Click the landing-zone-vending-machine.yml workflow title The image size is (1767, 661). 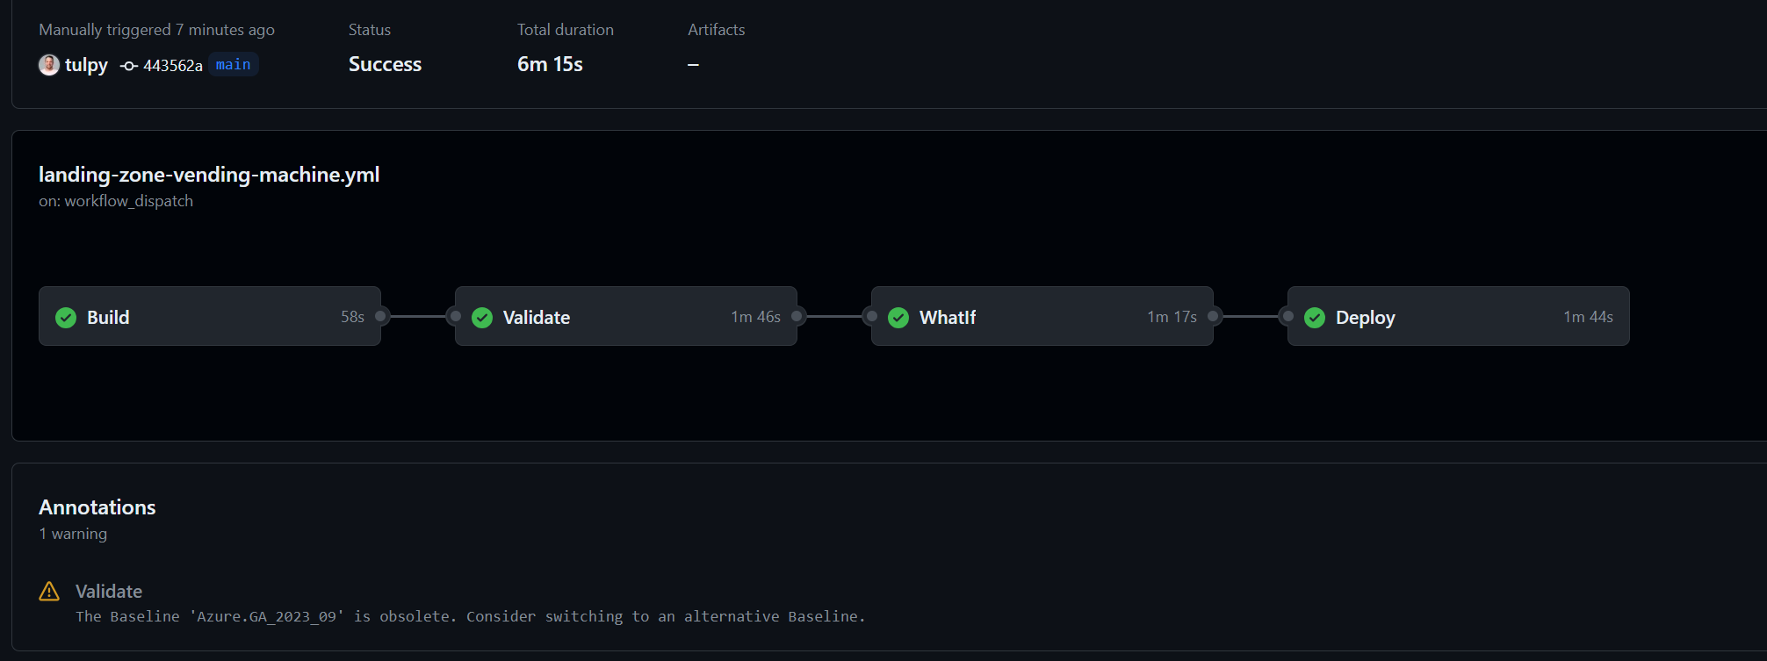point(209,175)
